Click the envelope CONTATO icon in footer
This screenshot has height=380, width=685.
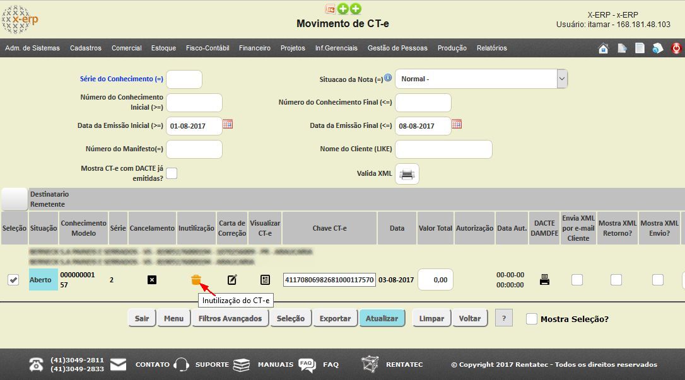(x=118, y=365)
